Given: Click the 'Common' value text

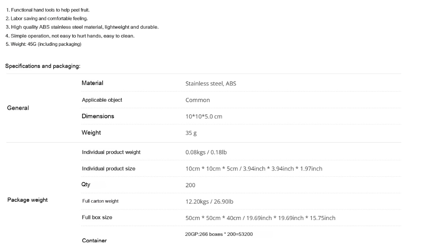Looking at the screenshot, I should click(x=197, y=100).
